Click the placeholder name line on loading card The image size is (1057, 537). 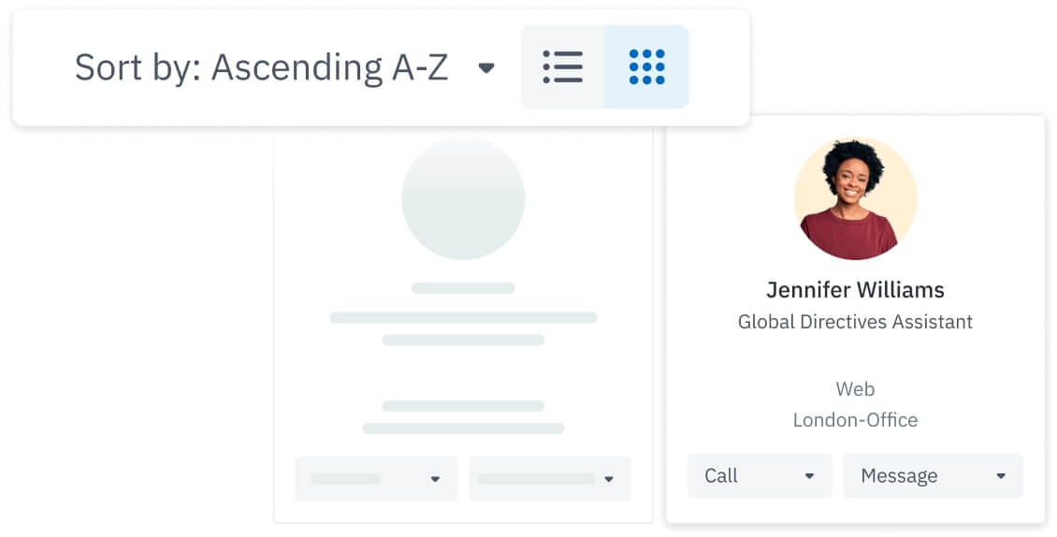point(463,288)
